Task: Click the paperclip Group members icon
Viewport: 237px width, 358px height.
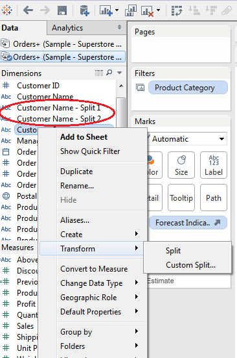Action: click(x=227, y=10)
